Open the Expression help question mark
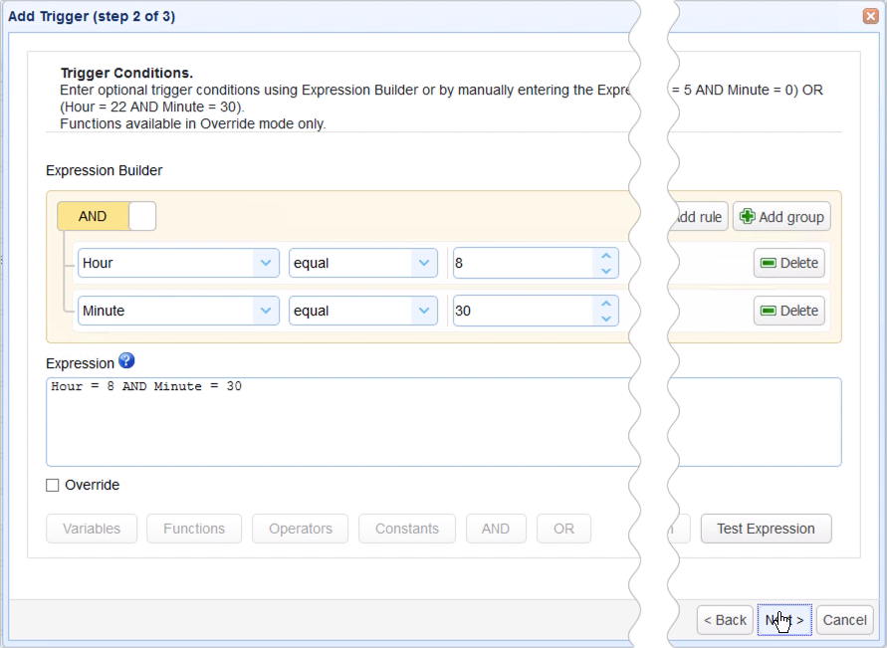 (126, 361)
